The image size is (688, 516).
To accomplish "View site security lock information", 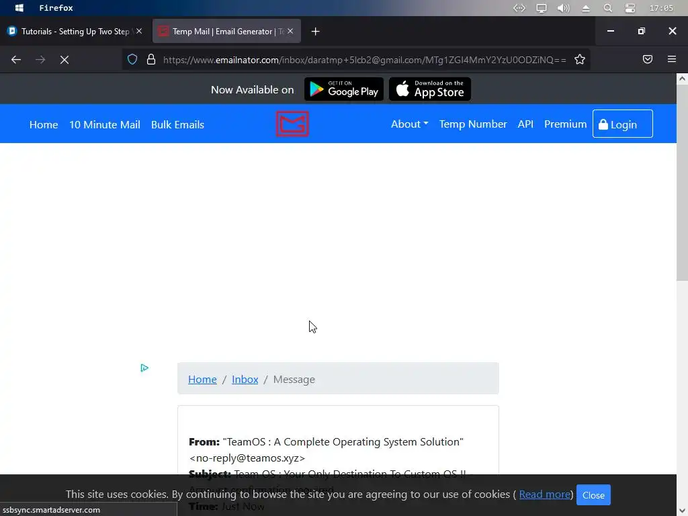I will coord(151,59).
